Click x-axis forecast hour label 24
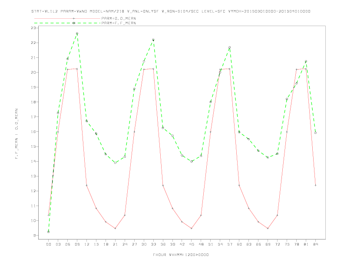This screenshot has height=266, width=344. 125,244
